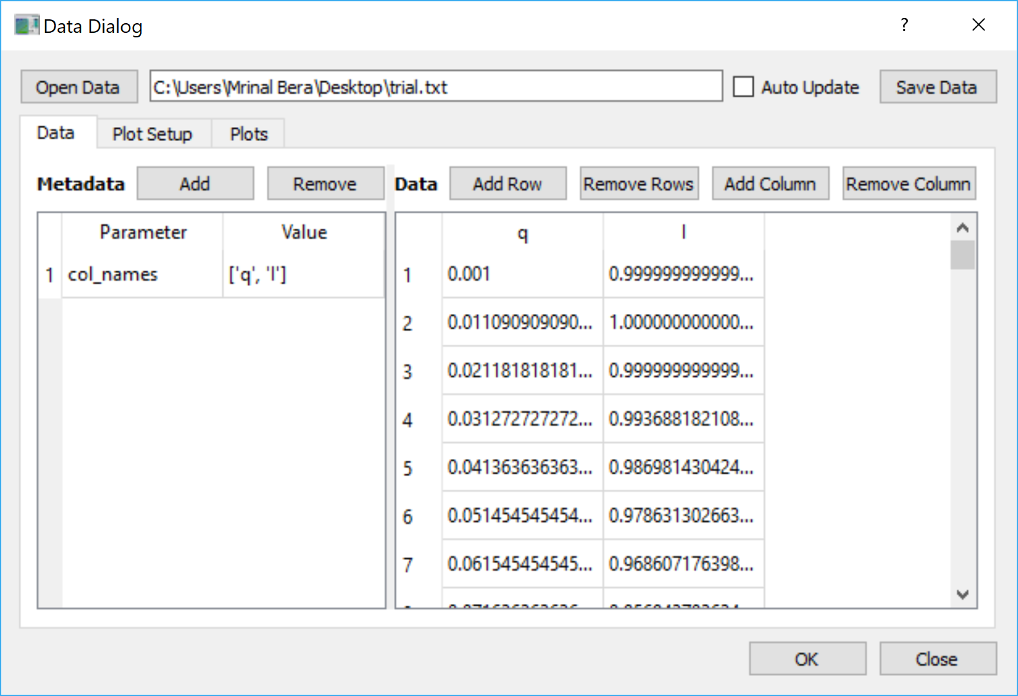
Task: Select the q column header
Action: click(x=522, y=232)
